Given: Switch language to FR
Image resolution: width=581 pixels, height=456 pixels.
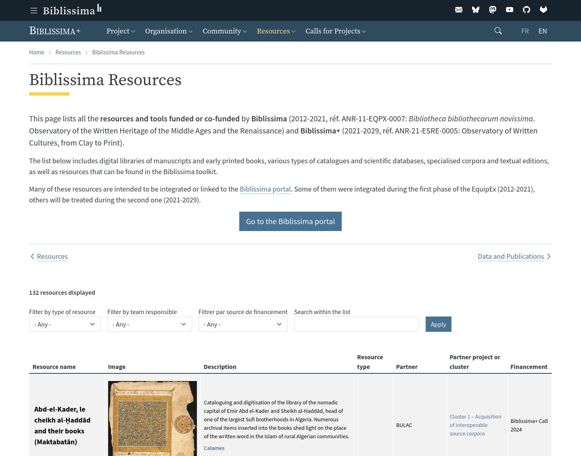Looking at the screenshot, I should 525,31.
